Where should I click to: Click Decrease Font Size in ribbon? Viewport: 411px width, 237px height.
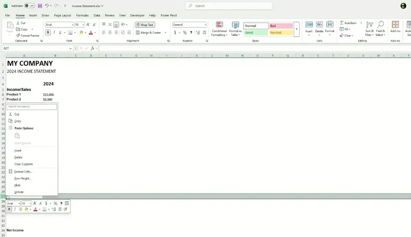click(95, 25)
